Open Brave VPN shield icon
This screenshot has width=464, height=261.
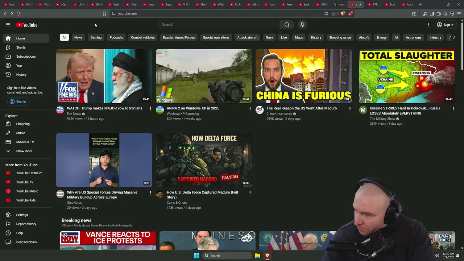point(452,14)
